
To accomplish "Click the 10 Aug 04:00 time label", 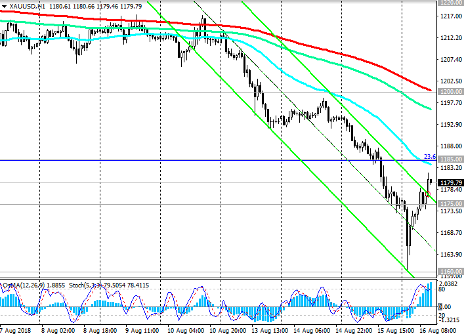I will pyautogui.click(x=186, y=330).
